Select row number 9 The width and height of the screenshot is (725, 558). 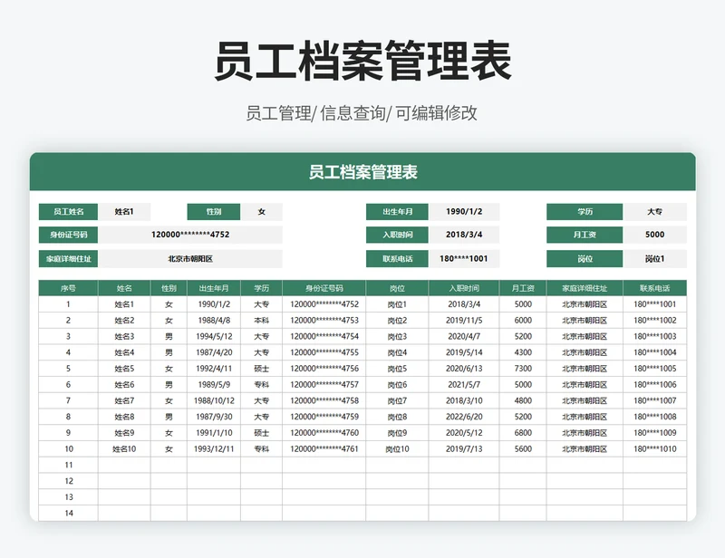69,433
